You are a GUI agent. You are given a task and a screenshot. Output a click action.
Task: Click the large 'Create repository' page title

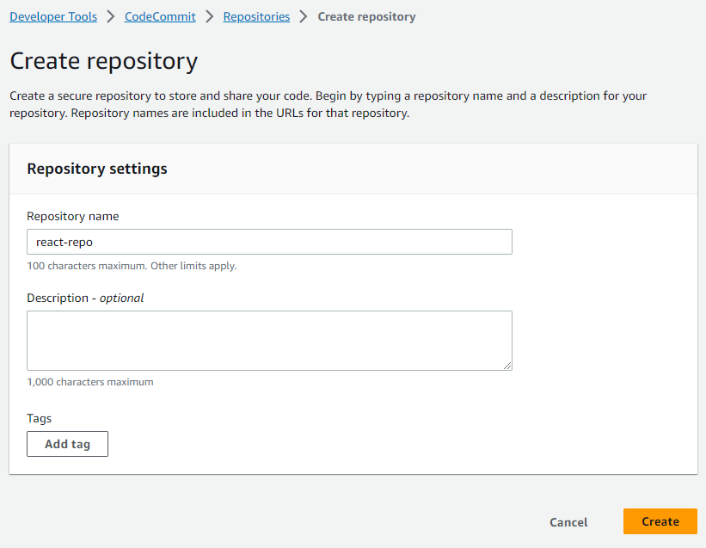coord(103,61)
